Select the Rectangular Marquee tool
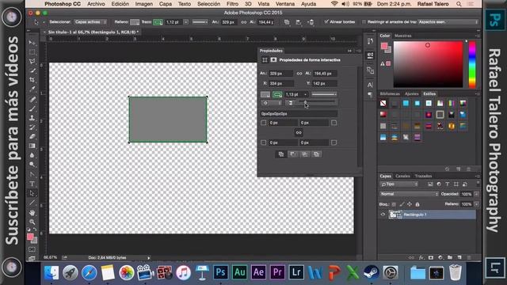507x285 pixels. tap(32, 52)
